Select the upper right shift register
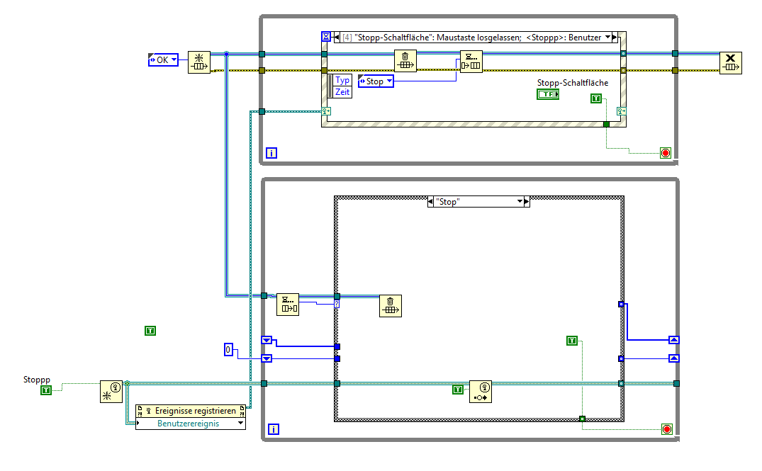 673,340
